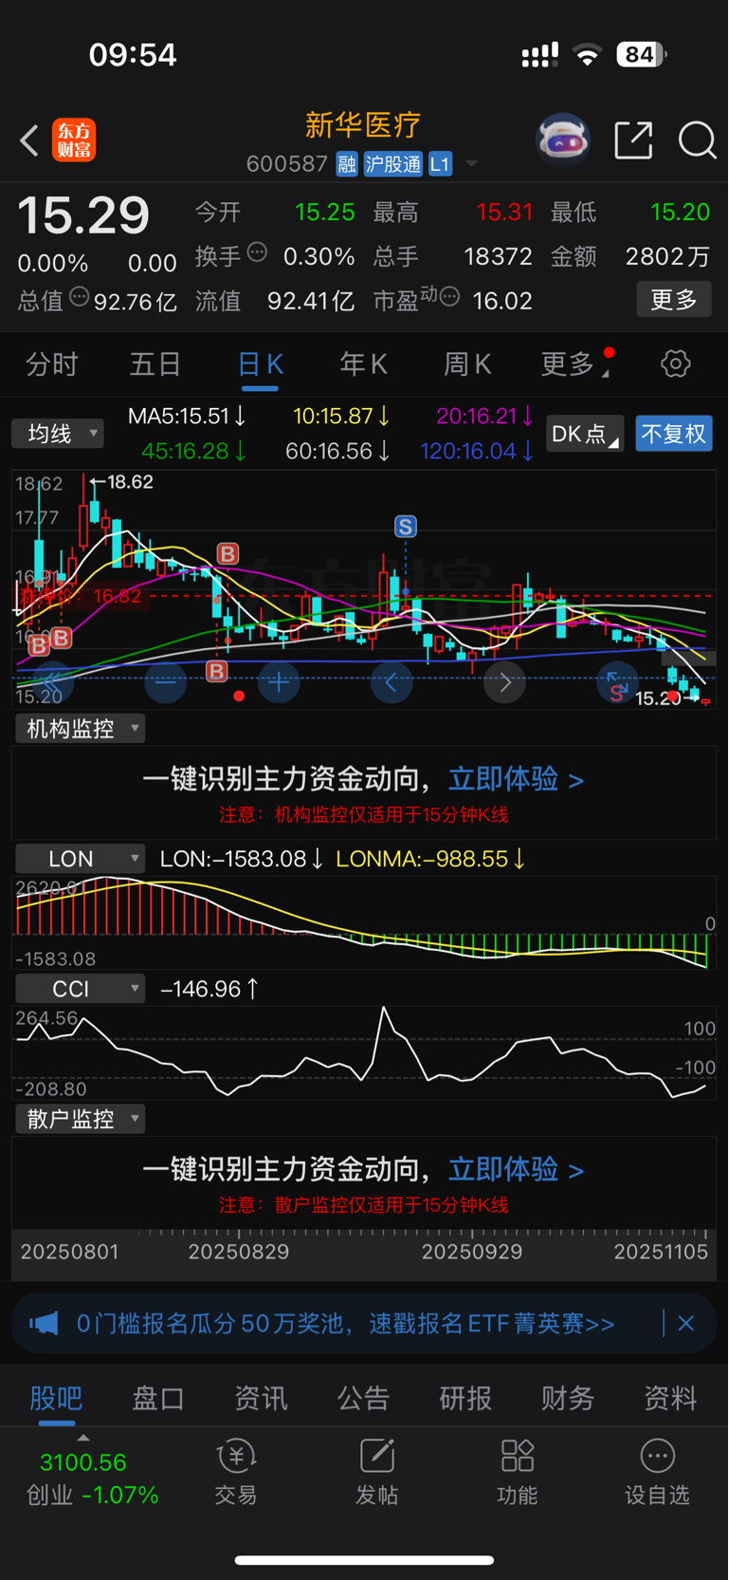The image size is (729, 1580).
Task: Expand the 更多 chart period menu
Action: [x=575, y=363]
